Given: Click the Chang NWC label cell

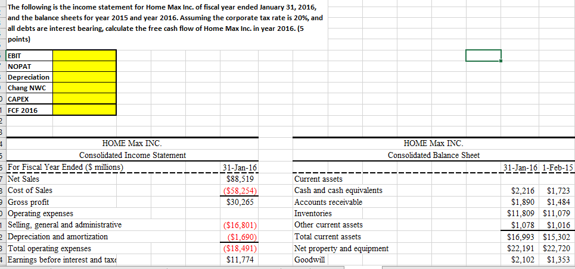Looking at the screenshot, I should point(29,88).
